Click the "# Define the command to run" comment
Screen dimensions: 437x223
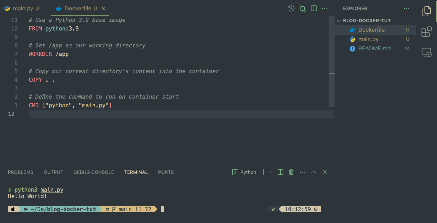104,97
